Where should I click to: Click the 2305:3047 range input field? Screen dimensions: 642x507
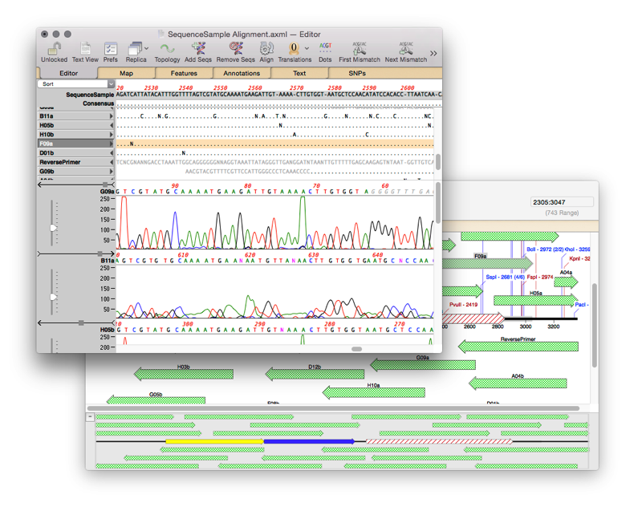pyautogui.click(x=562, y=202)
